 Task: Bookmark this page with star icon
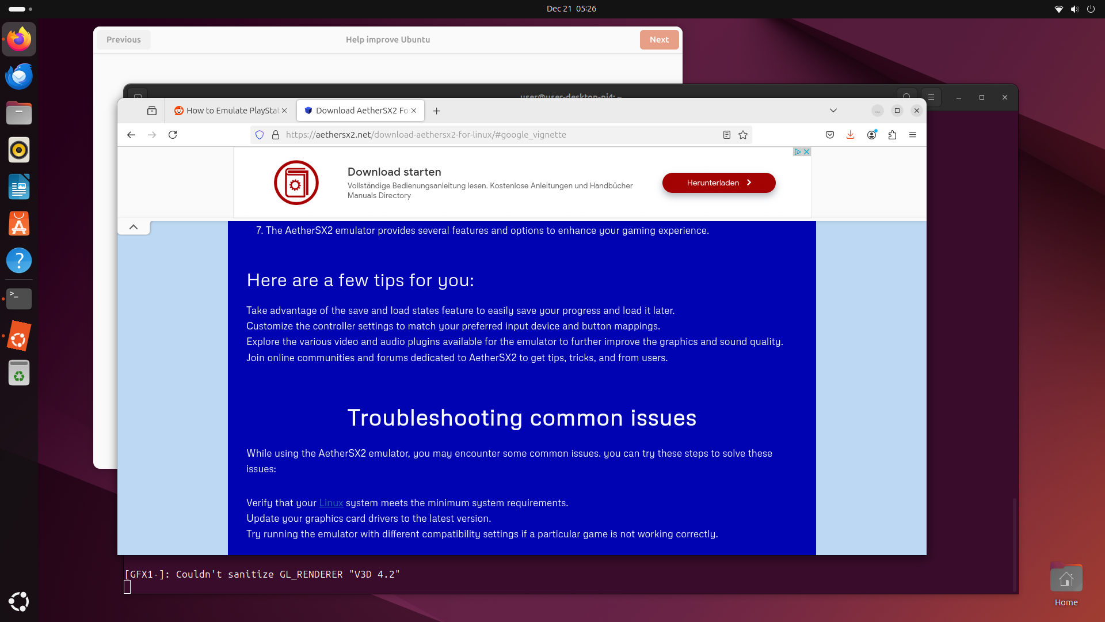click(x=743, y=135)
